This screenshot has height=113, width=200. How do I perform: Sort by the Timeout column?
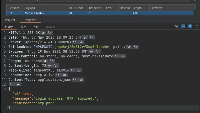125,8
